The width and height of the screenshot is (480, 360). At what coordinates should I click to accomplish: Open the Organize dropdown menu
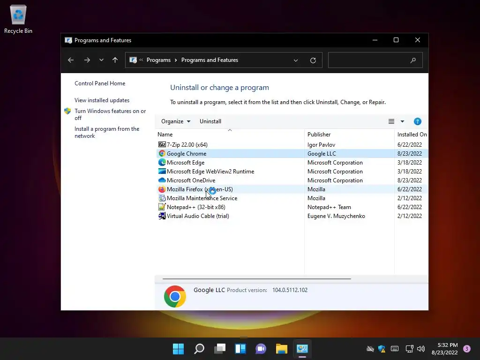click(176, 121)
